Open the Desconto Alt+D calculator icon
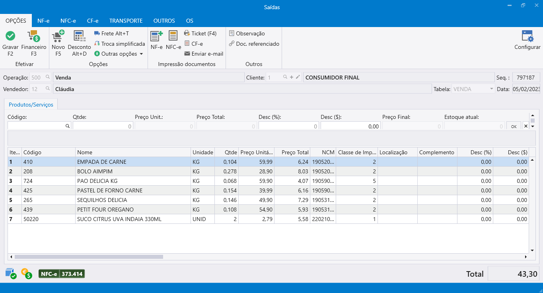This screenshot has height=293, width=543. (80, 37)
